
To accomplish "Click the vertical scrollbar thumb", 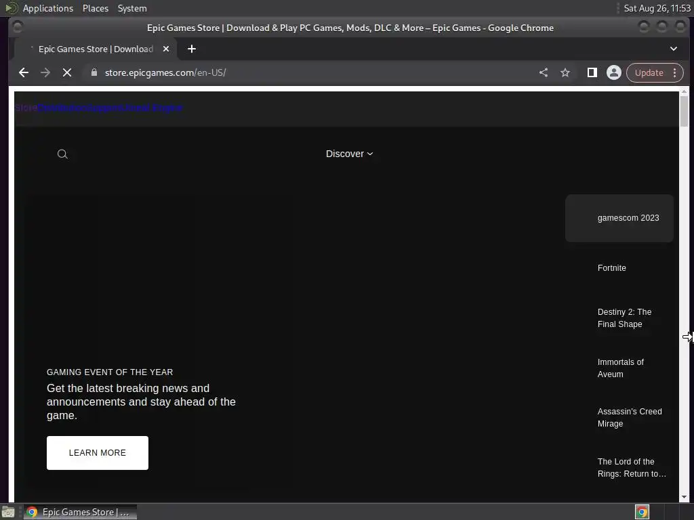I will click(684, 111).
